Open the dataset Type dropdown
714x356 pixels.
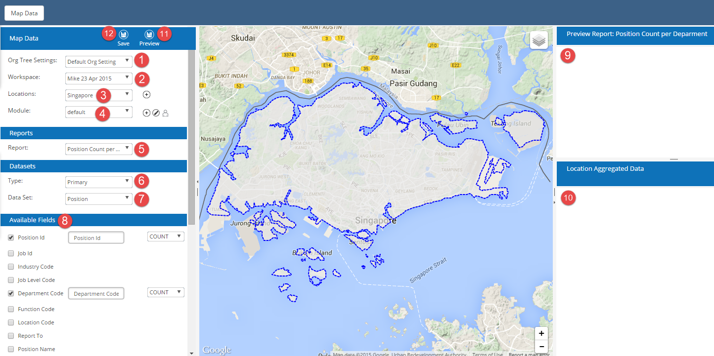[99, 182]
